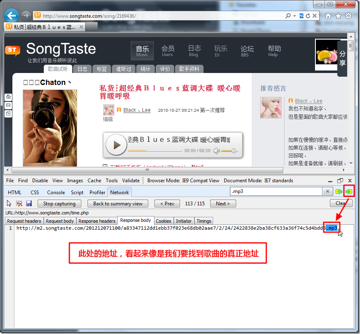The width and height of the screenshot is (360, 334).
Task: Open the address bar dropdown arrow
Action: click(294, 16)
